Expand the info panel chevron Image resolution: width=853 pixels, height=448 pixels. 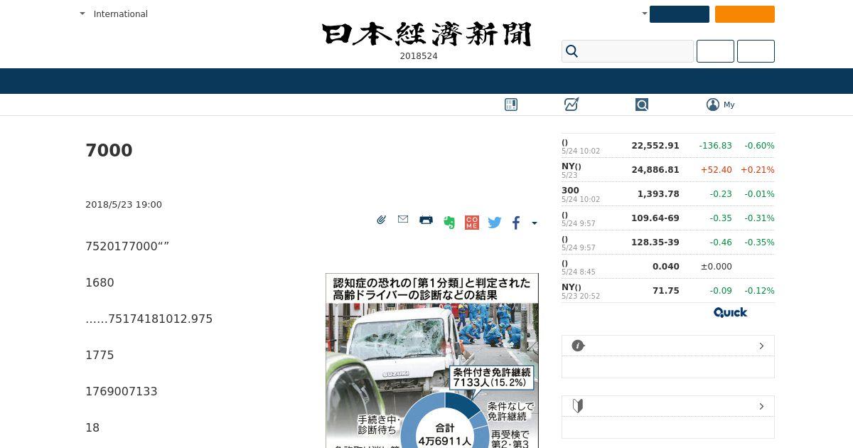click(x=761, y=346)
